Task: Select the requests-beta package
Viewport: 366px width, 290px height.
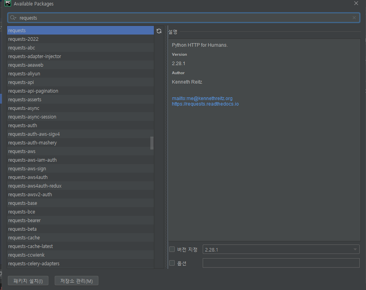Action: (80, 229)
